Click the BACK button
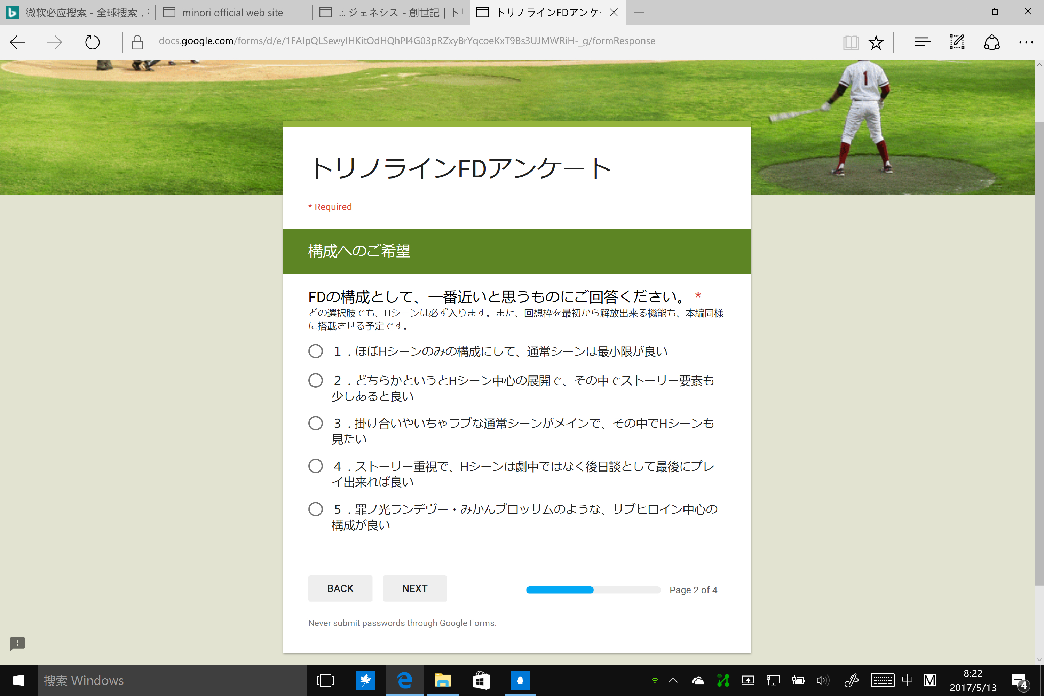Screen dimensions: 1044x696 click(340, 588)
